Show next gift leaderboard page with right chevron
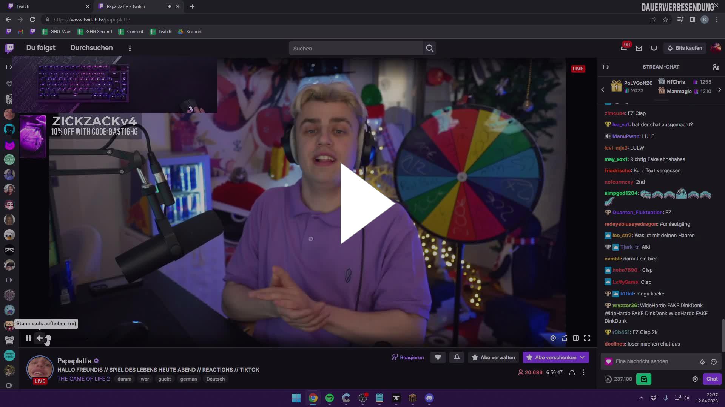This screenshot has height=407, width=725. coord(720,90)
